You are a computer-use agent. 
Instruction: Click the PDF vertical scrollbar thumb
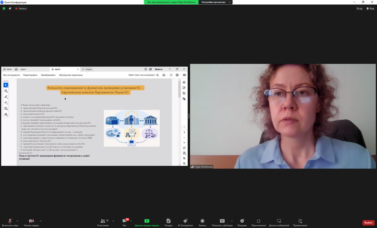click(x=179, y=89)
